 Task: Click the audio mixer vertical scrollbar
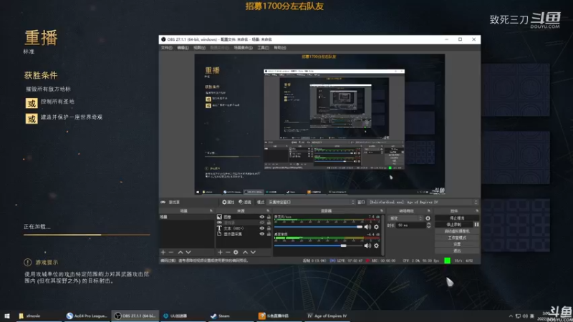(x=382, y=235)
